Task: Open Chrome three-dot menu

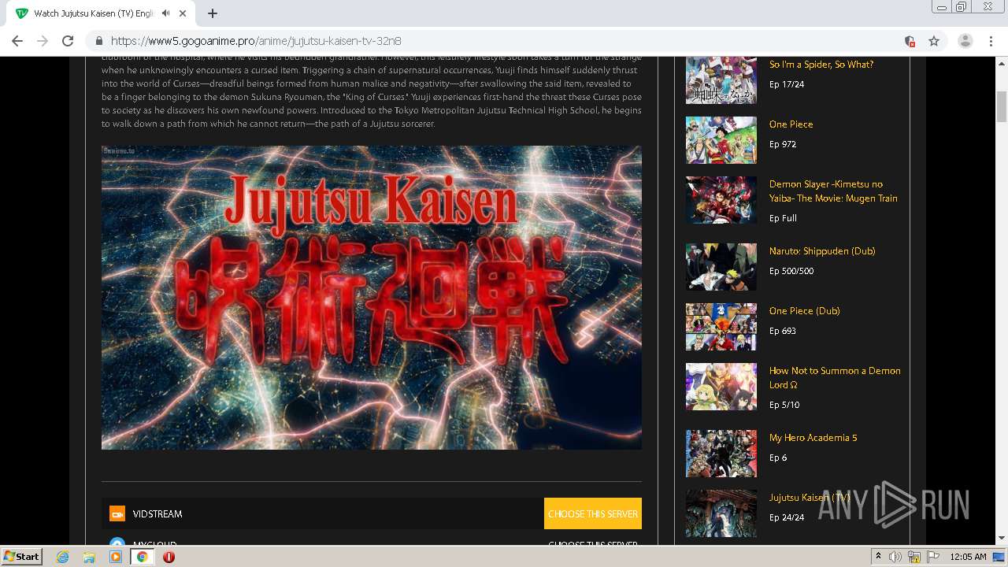Action: (991, 41)
